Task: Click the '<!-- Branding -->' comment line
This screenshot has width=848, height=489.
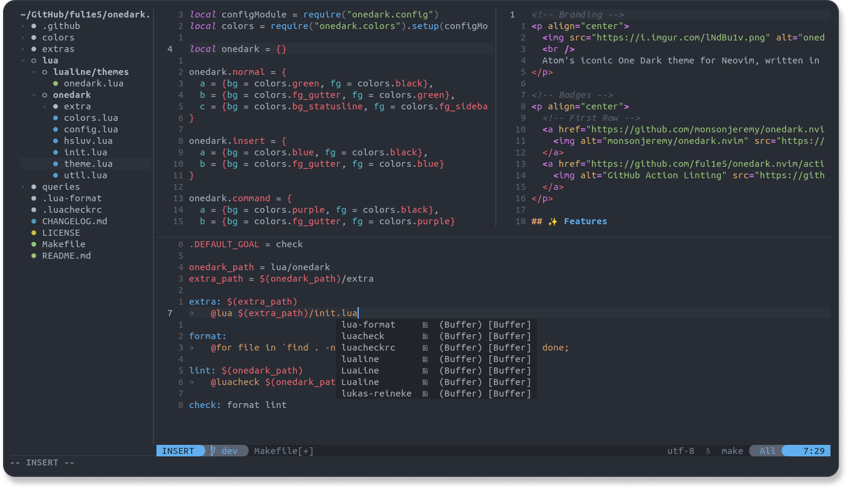Action: click(578, 15)
